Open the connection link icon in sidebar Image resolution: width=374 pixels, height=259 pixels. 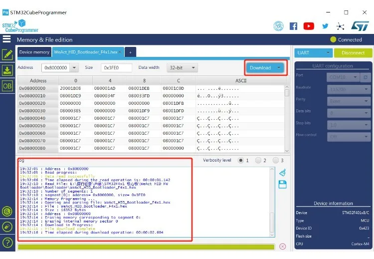pos(7,227)
